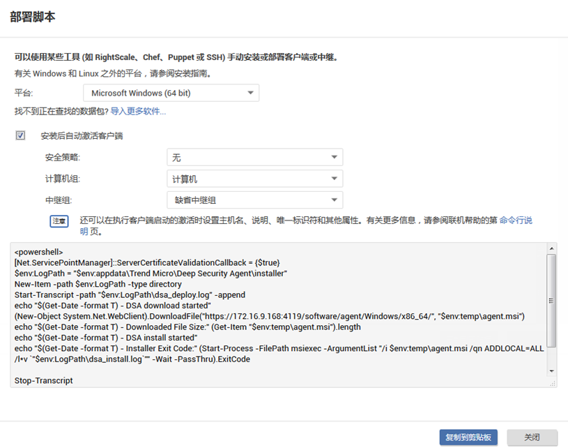Click inside the PowerShell script text area
568x448 pixels.
(x=279, y=314)
